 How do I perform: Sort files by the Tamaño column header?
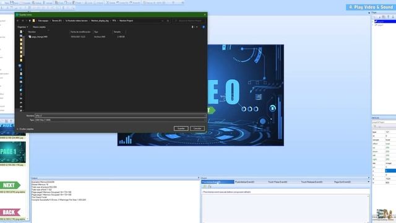117,32
